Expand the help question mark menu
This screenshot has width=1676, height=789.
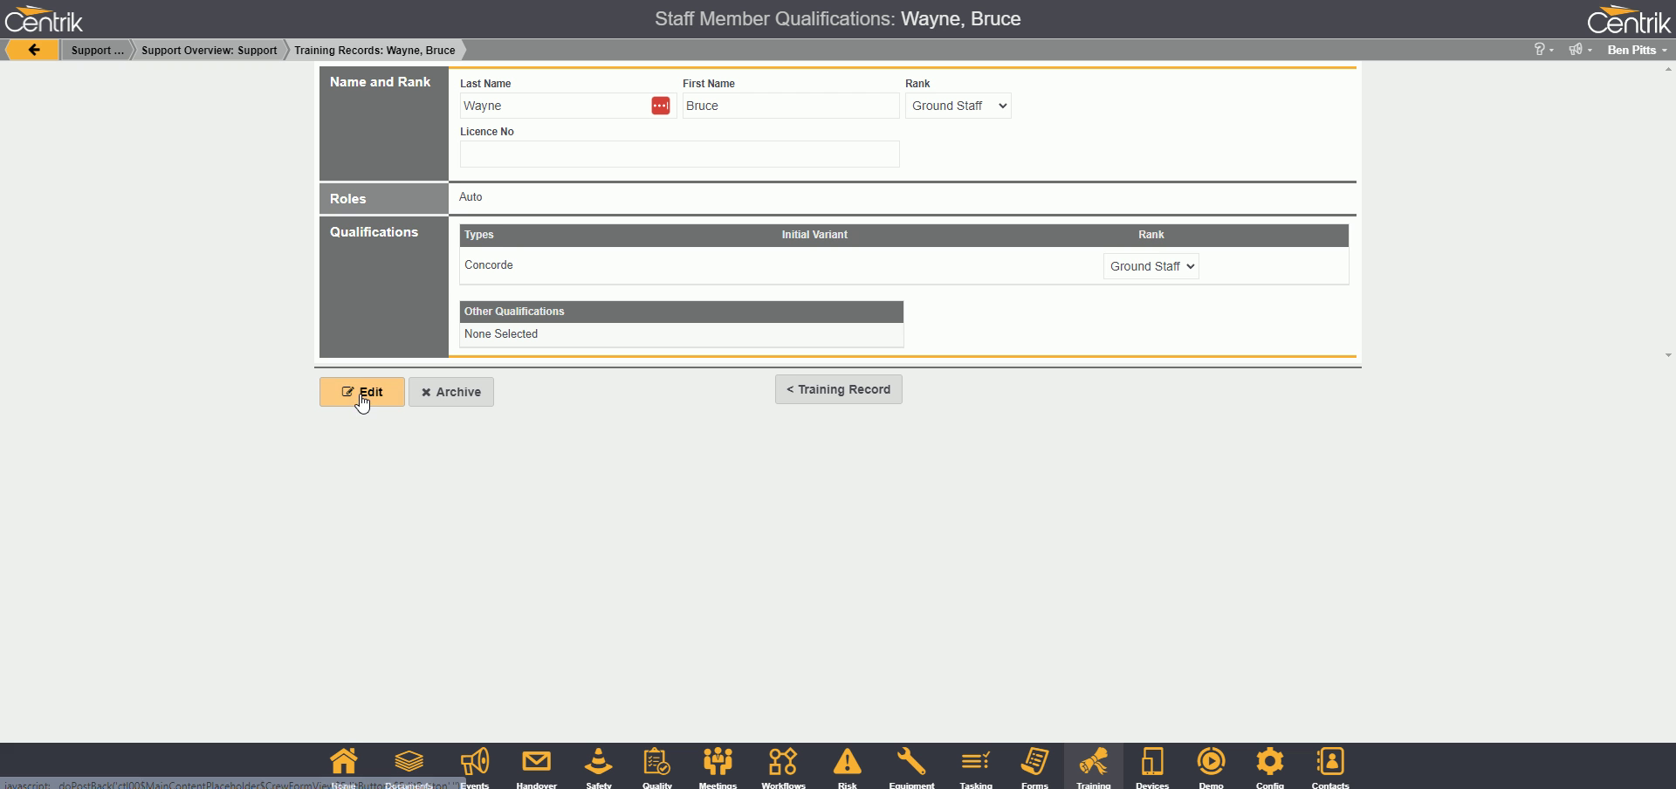coord(1542,50)
